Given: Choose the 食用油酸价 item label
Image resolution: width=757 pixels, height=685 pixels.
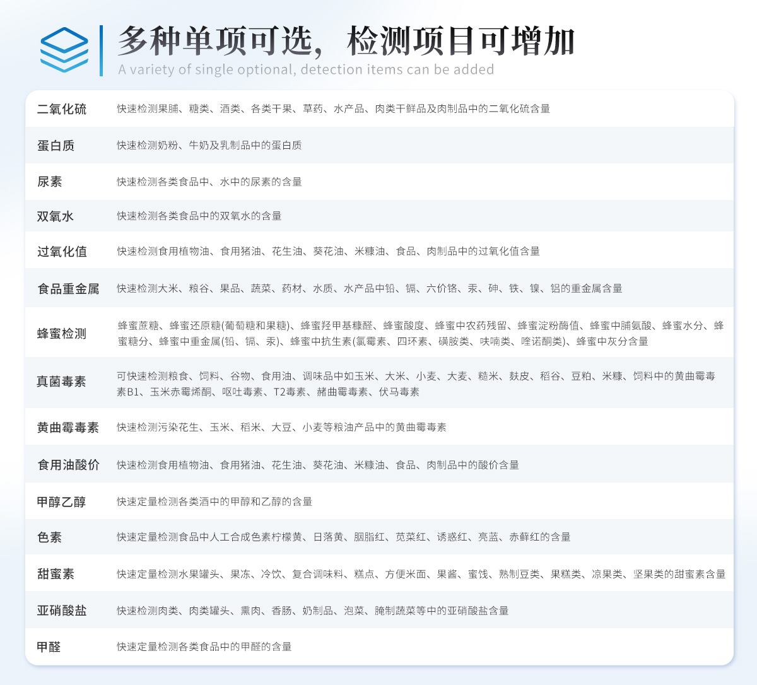Looking at the screenshot, I should 68,465.
